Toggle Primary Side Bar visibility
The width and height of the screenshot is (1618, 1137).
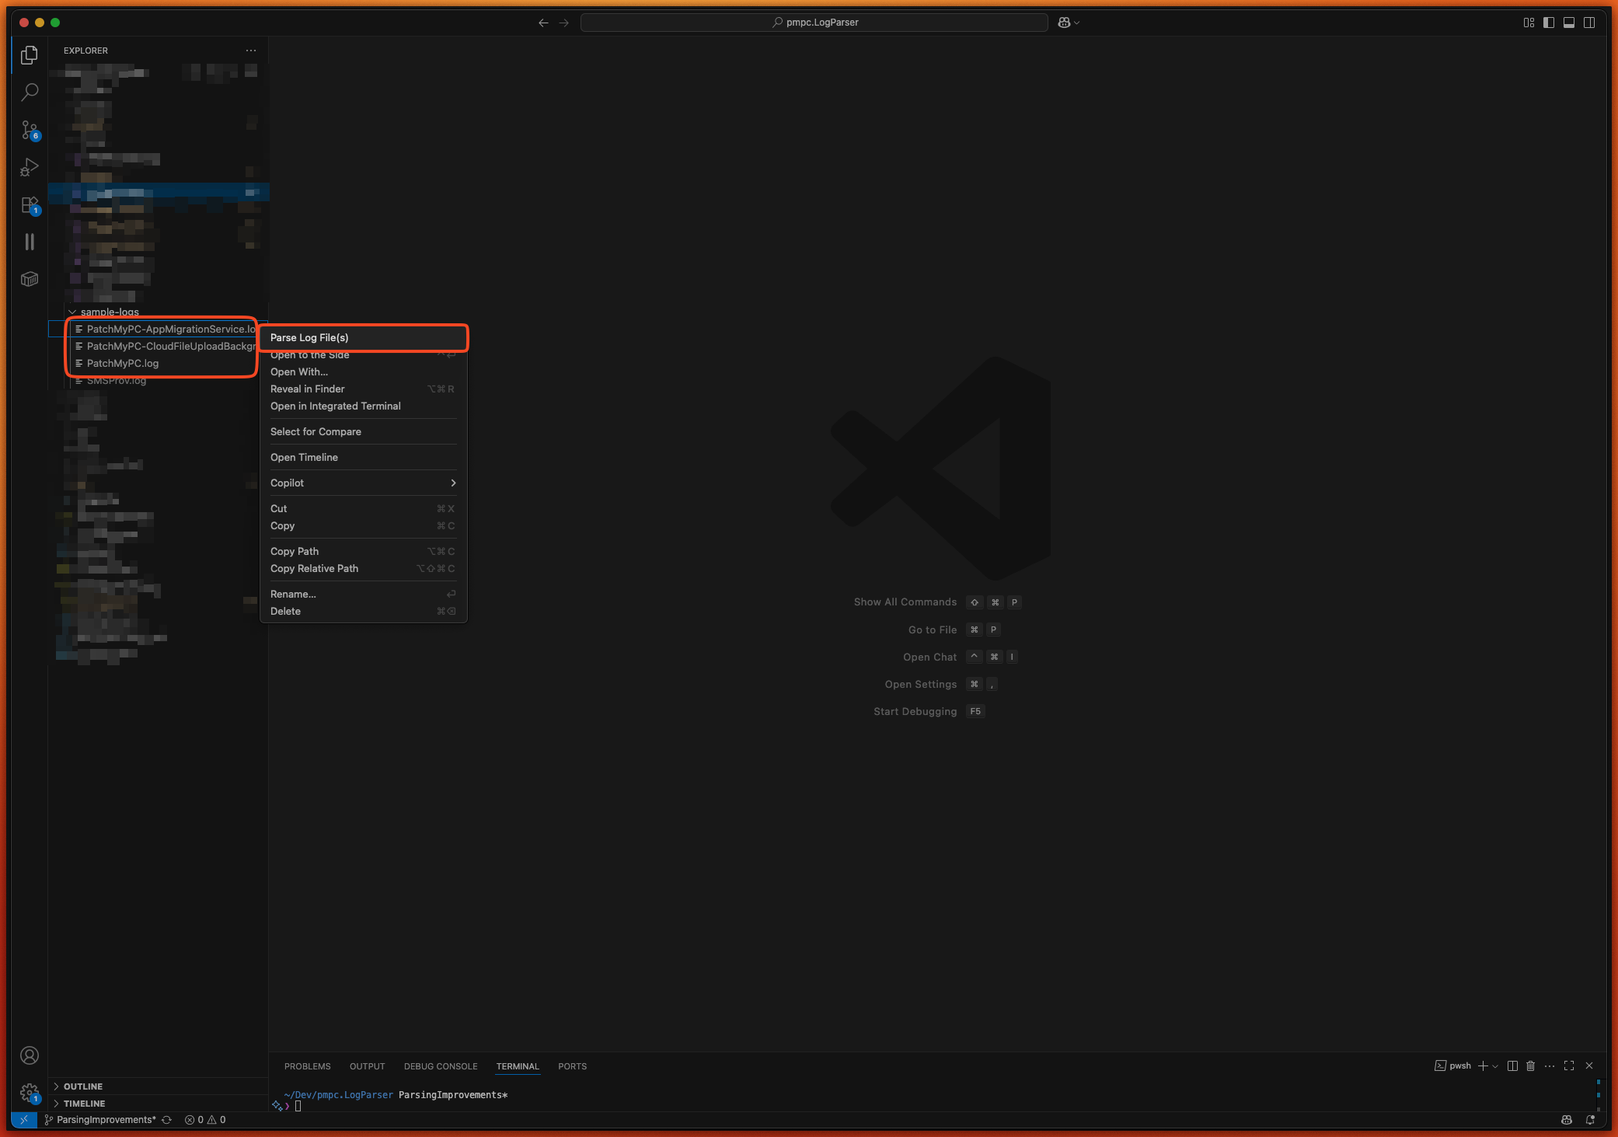(x=1549, y=23)
